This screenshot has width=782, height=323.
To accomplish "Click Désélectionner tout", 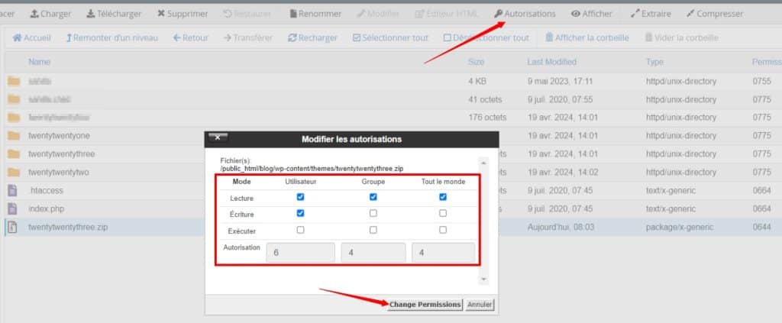I will (486, 38).
